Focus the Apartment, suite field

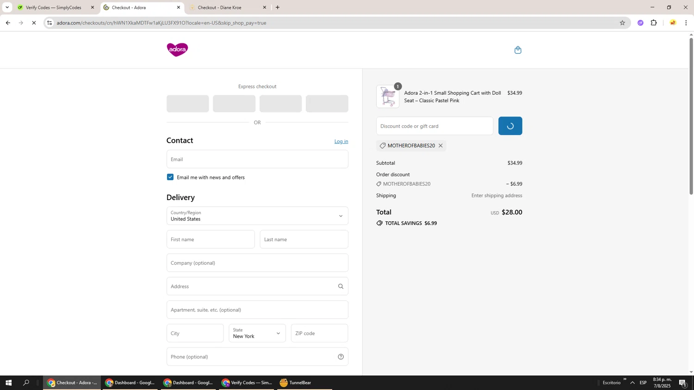(x=257, y=310)
